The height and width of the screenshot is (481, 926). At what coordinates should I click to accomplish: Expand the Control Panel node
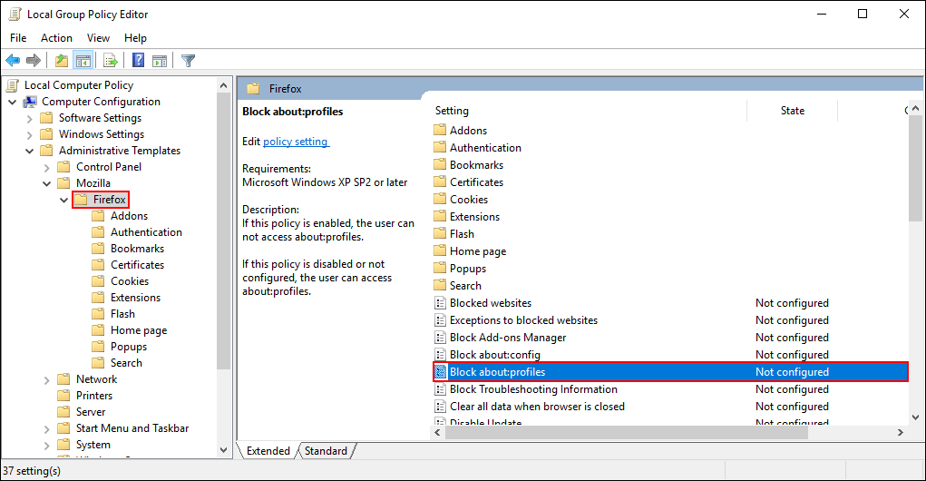click(x=46, y=167)
